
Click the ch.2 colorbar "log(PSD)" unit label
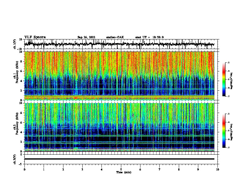[231, 132]
